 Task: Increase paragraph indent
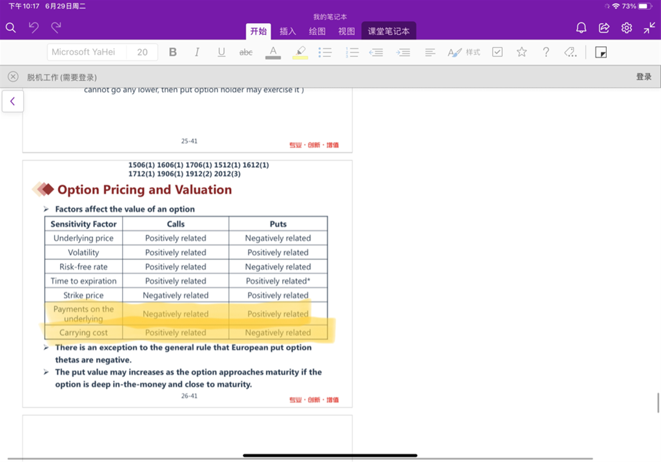tap(403, 52)
